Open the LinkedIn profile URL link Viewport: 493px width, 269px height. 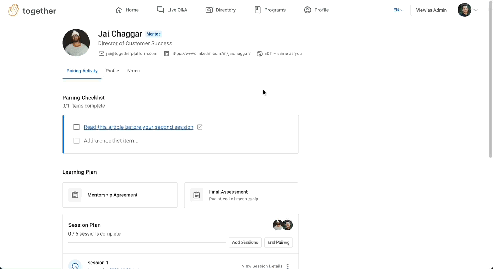(211, 54)
